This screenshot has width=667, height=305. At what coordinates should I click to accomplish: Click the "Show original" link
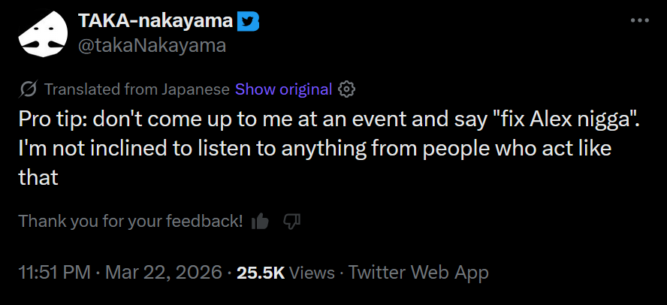tap(283, 89)
